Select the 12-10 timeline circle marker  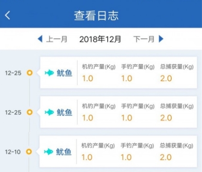pyautogui.click(x=29, y=152)
